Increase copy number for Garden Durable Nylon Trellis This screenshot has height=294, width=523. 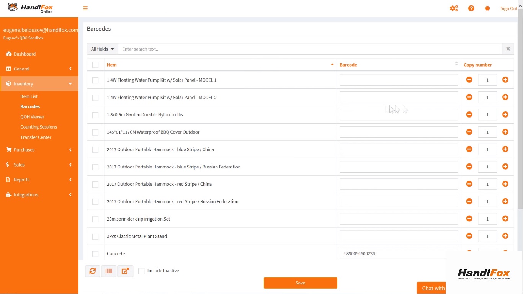point(505,114)
